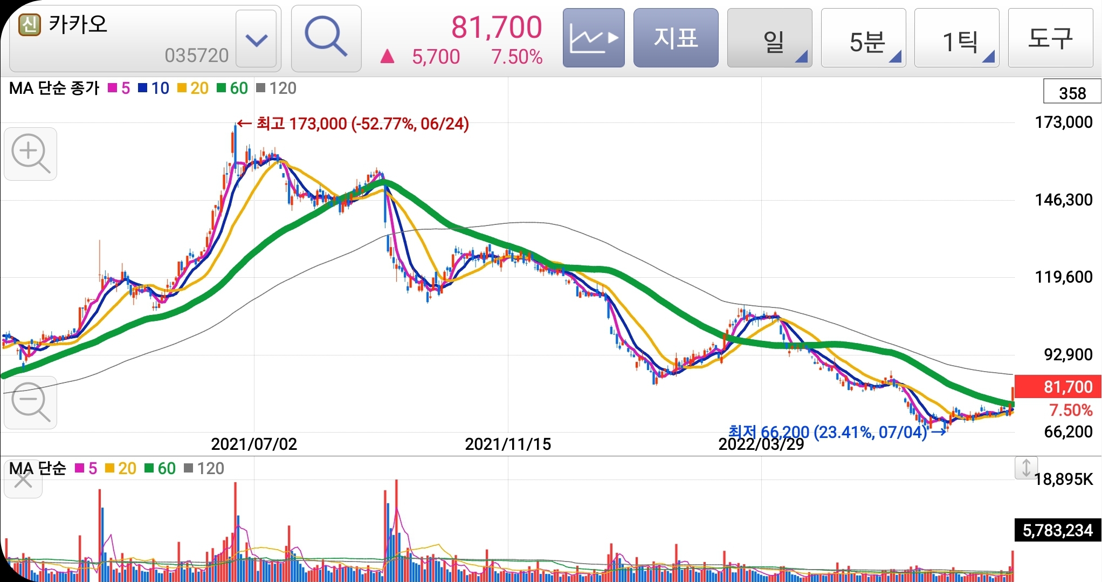The height and width of the screenshot is (582, 1102).
Task: Zoom out the chart with minus magnifier
Action: point(31,402)
